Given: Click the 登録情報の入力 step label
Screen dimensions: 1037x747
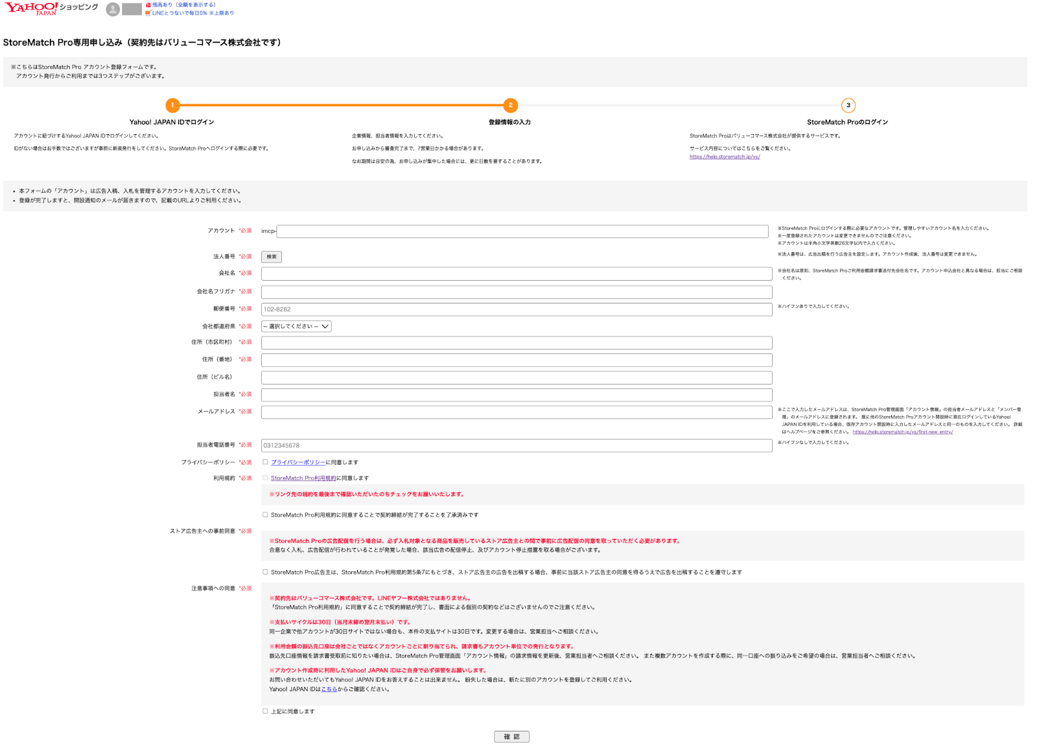Looking at the screenshot, I should point(509,122).
